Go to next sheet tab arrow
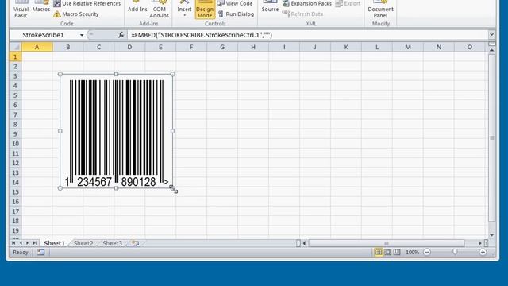 point(28,243)
